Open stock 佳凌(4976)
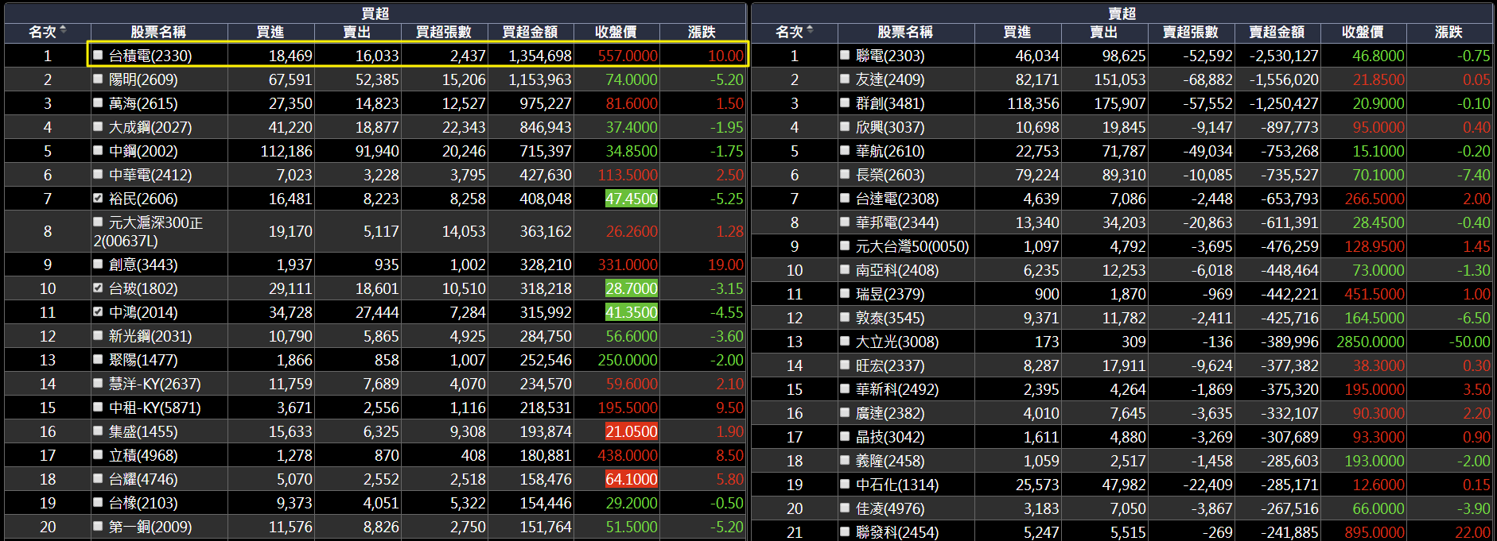 coord(890,508)
